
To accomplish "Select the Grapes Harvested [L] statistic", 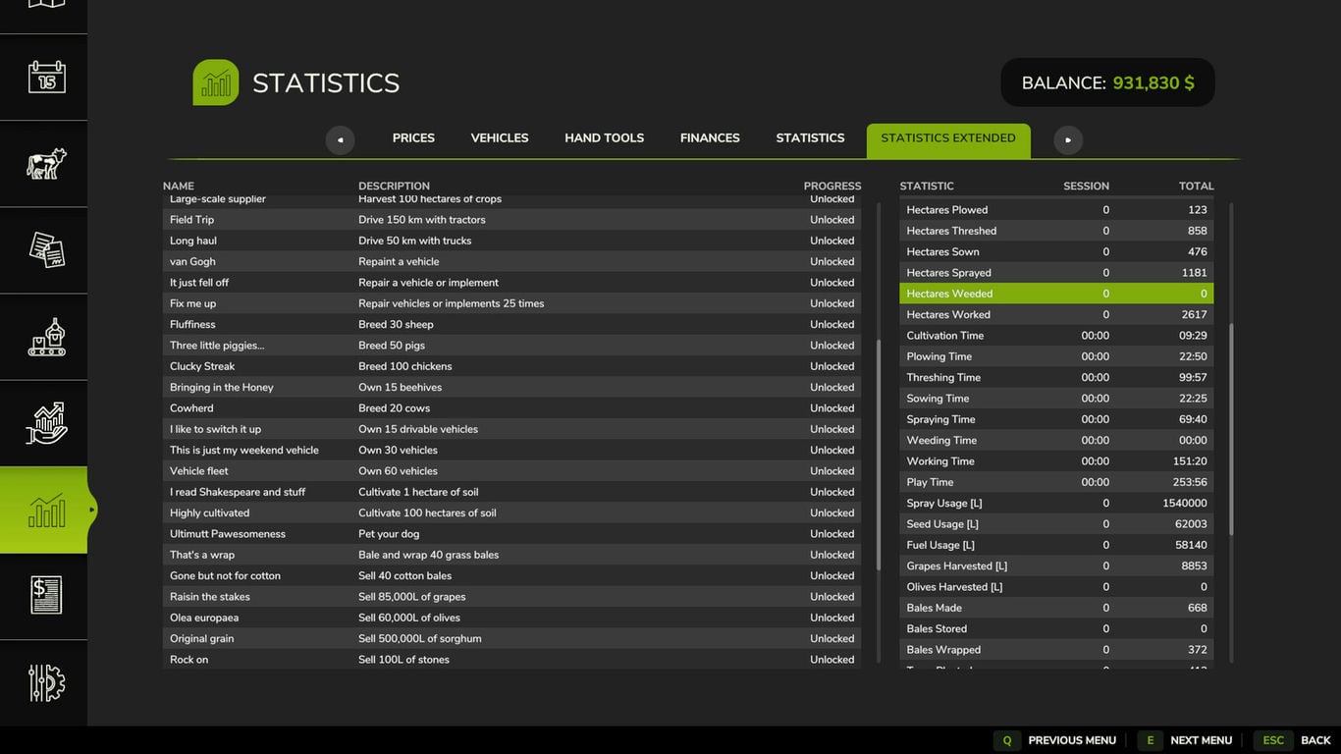I will pyautogui.click(x=1056, y=565).
